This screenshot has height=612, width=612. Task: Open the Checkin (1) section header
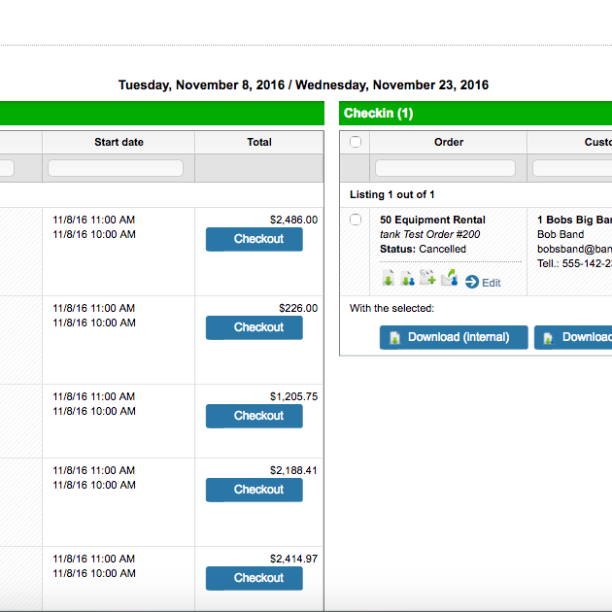coord(379,114)
